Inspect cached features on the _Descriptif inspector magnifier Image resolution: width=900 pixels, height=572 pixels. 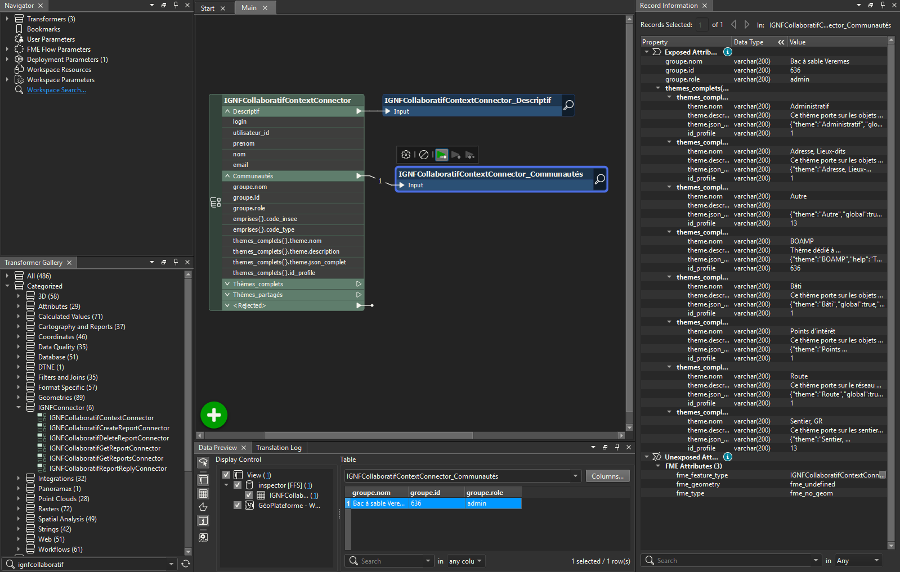pos(568,105)
